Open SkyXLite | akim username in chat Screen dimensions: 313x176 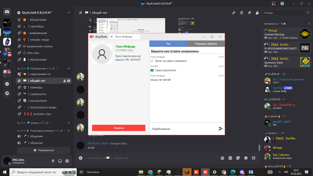(x=98, y=143)
